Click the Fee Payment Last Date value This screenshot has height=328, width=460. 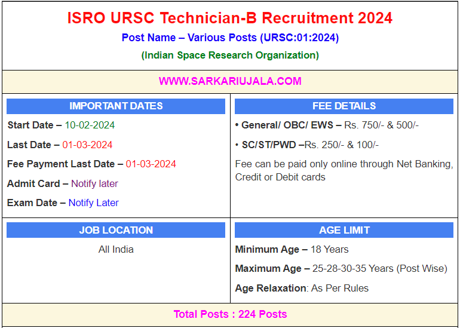click(x=151, y=164)
